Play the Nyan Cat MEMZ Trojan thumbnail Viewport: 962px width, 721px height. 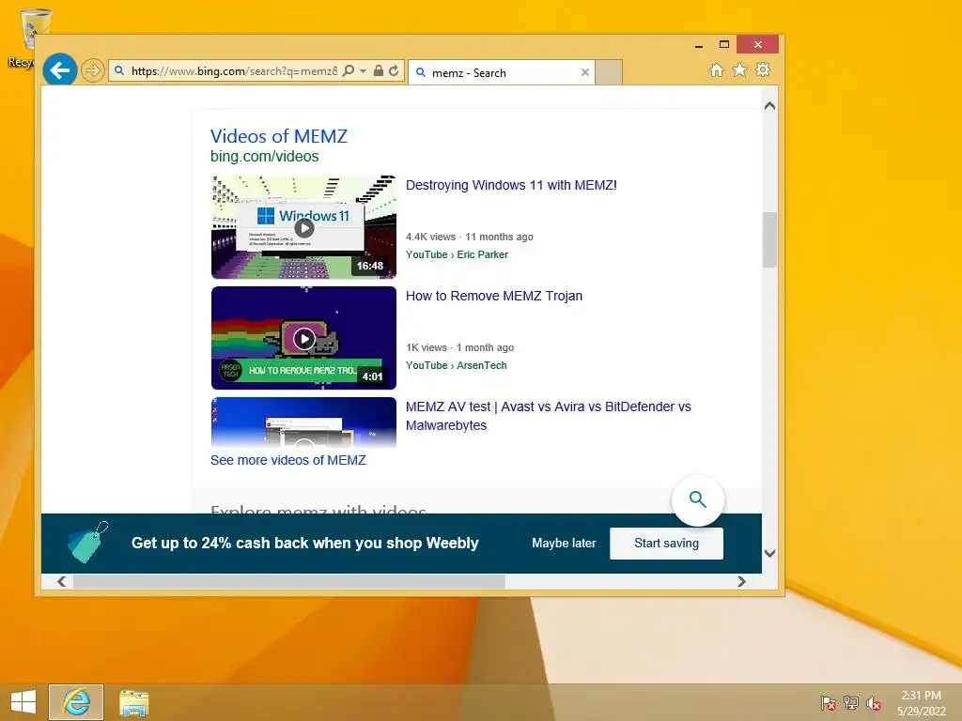coord(303,338)
